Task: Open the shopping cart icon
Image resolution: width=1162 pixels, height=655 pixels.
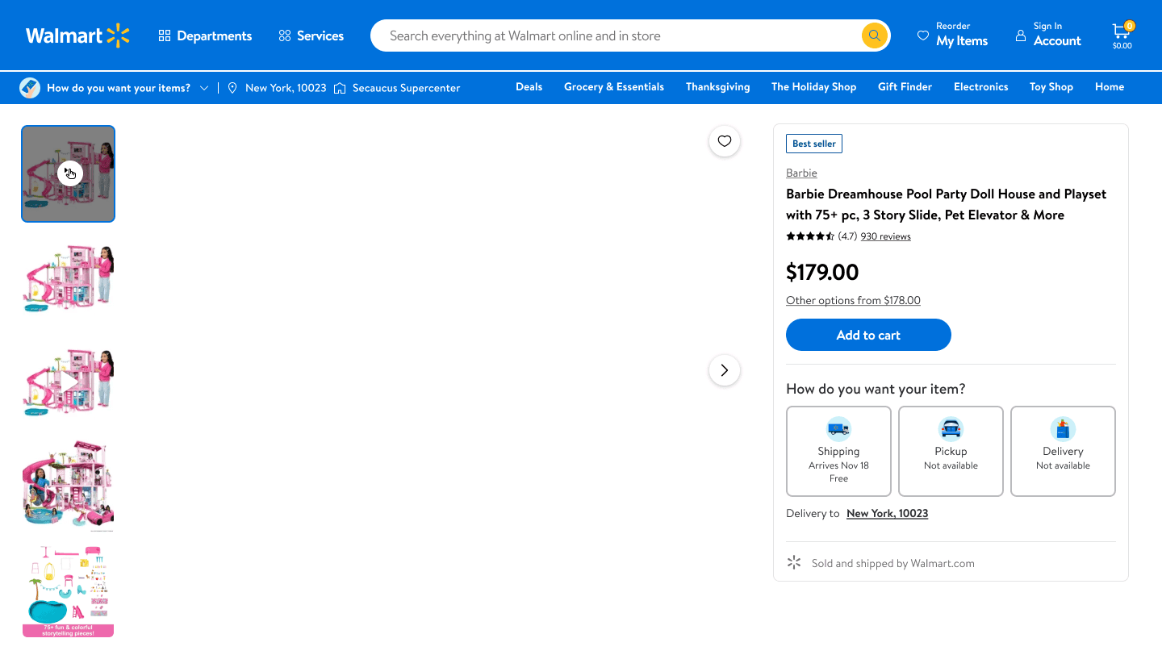Action: [x=1122, y=35]
